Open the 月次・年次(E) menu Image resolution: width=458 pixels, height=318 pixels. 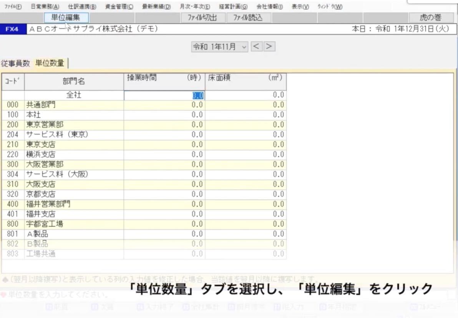point(195,7)
